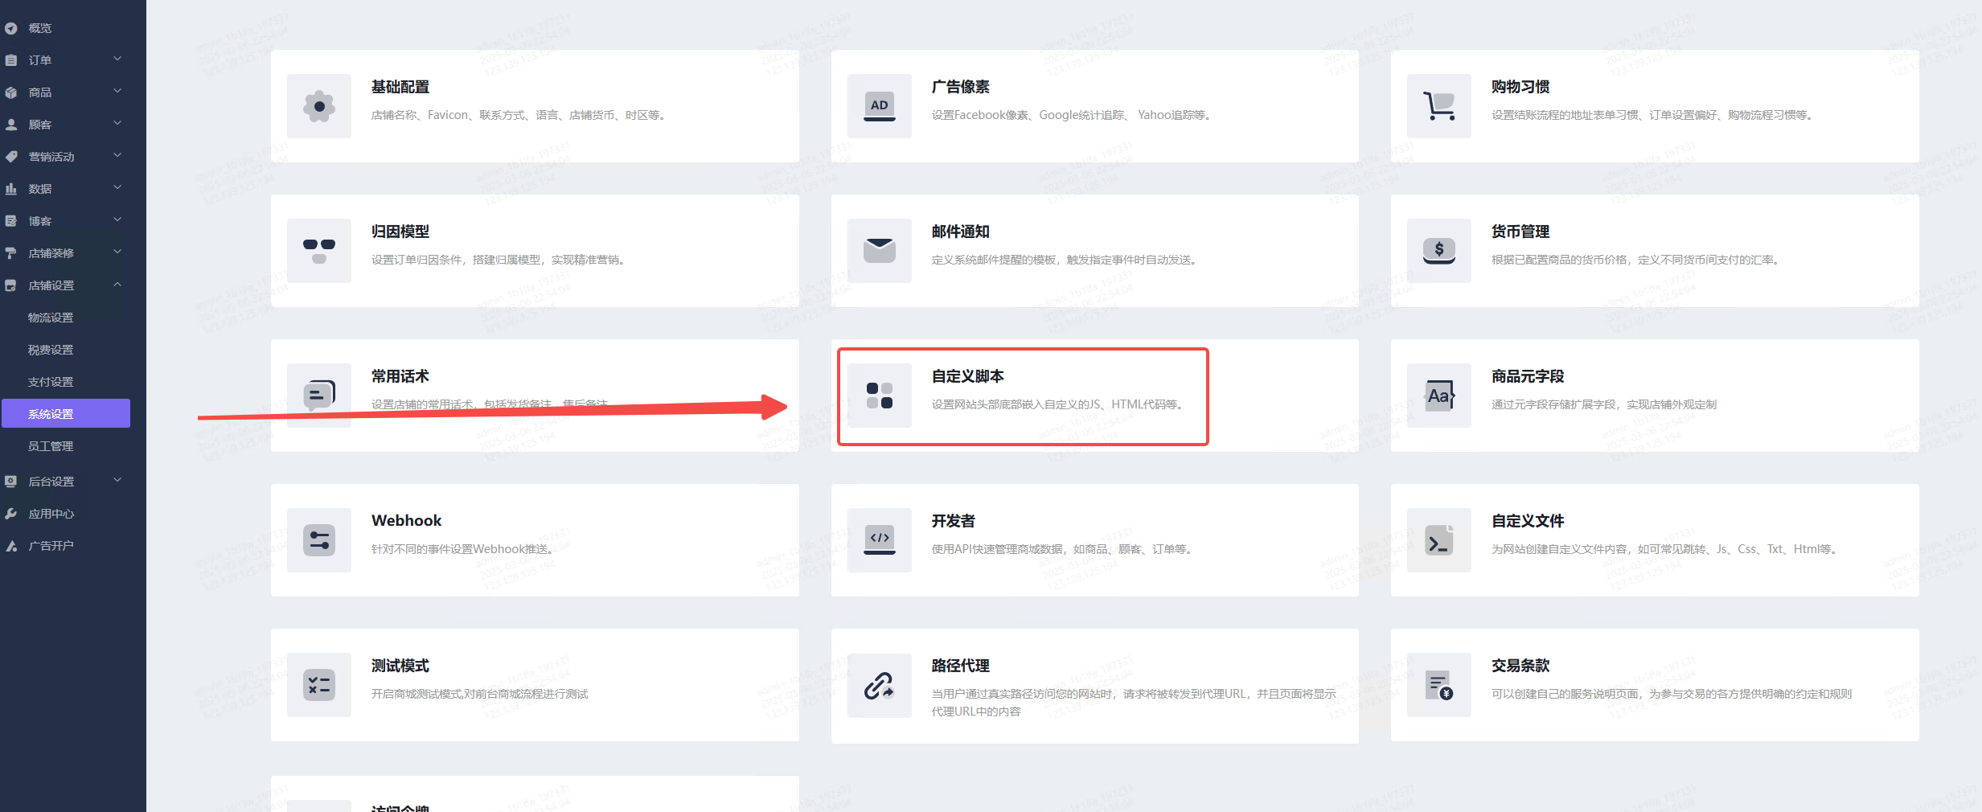Expand the 数据 menu chevron

tap(117, 187)
